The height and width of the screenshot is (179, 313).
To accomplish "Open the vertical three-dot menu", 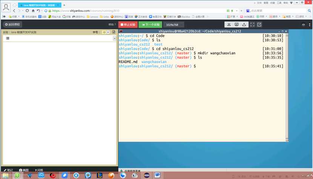I will (309, 25).
